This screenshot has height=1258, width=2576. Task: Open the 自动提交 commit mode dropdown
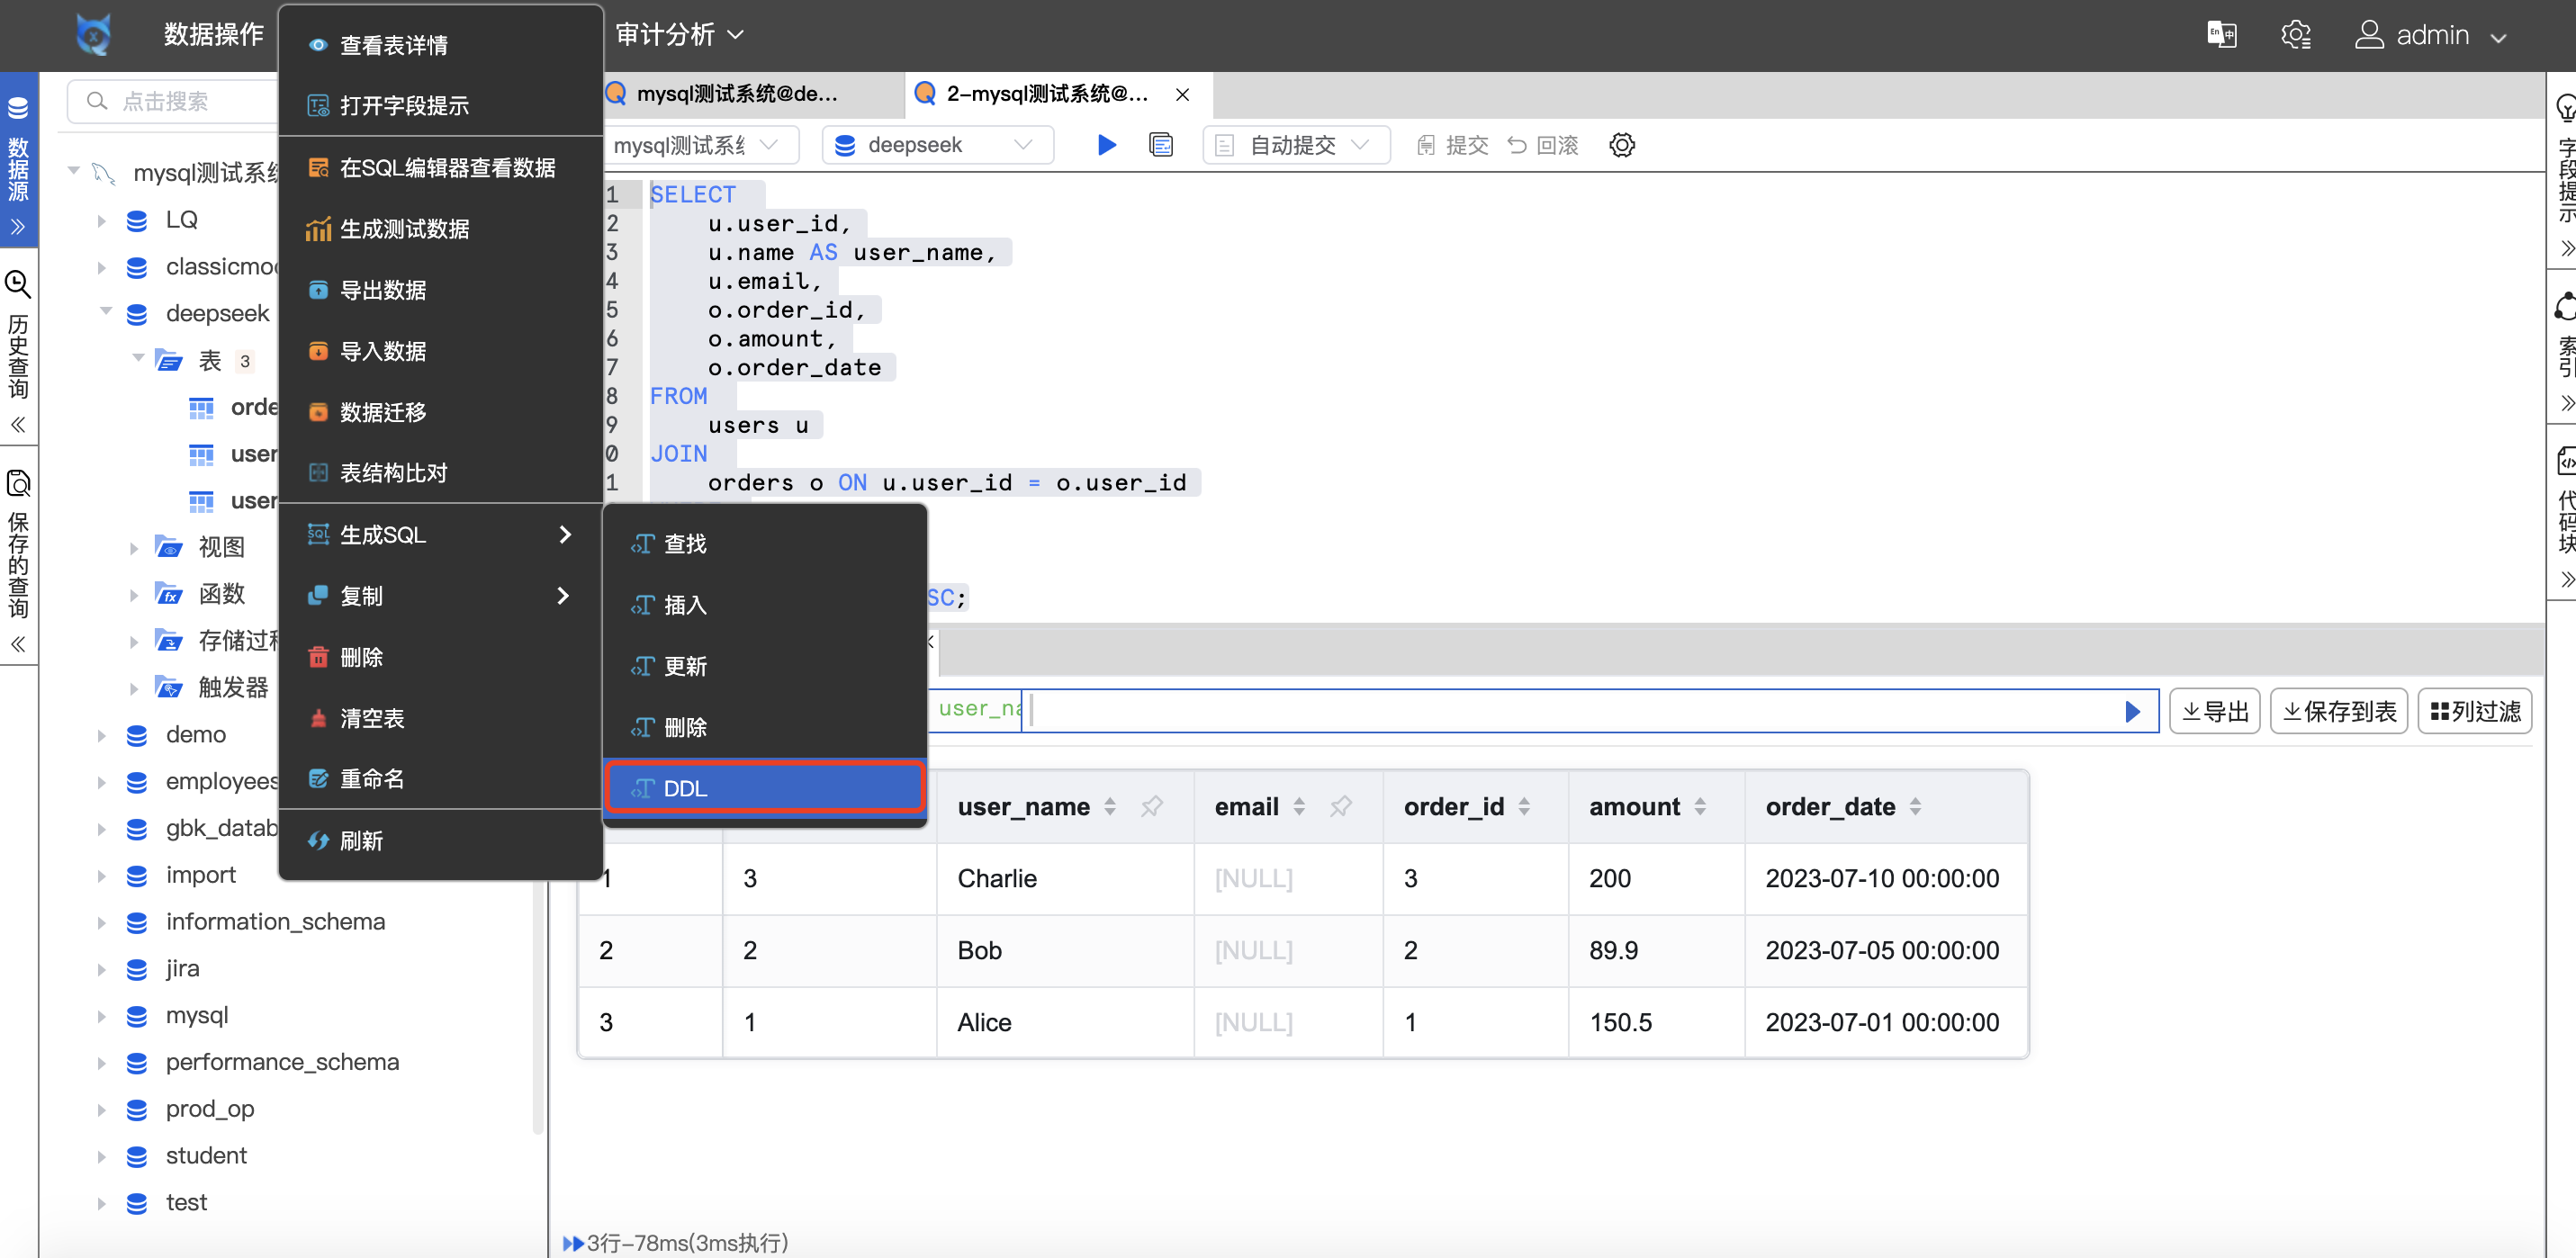pyautogui.click(x=1295, y=145)
